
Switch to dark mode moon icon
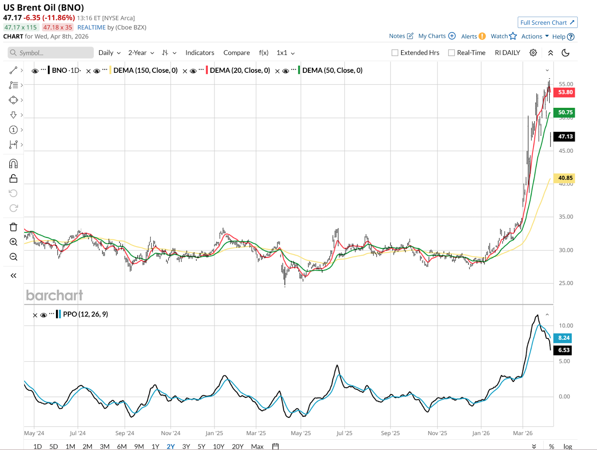(566, 53)
